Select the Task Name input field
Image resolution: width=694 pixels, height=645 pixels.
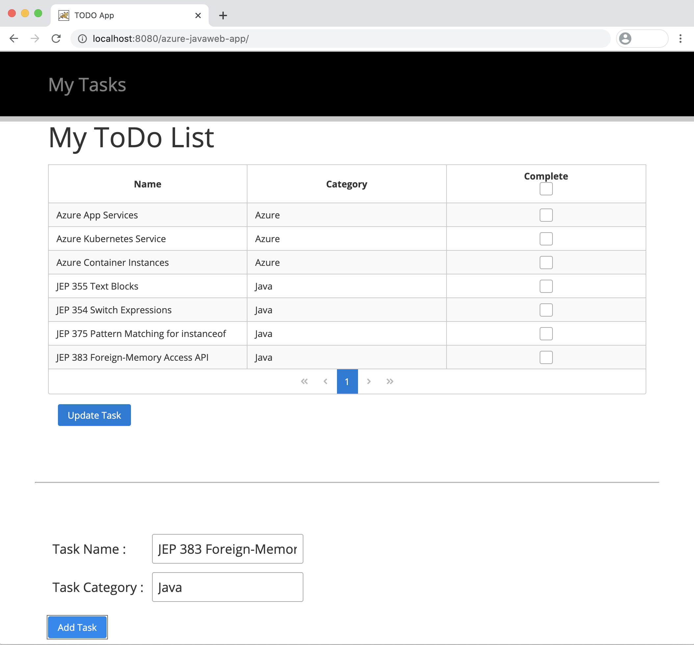pyautogui.click(x=228, y=549)
